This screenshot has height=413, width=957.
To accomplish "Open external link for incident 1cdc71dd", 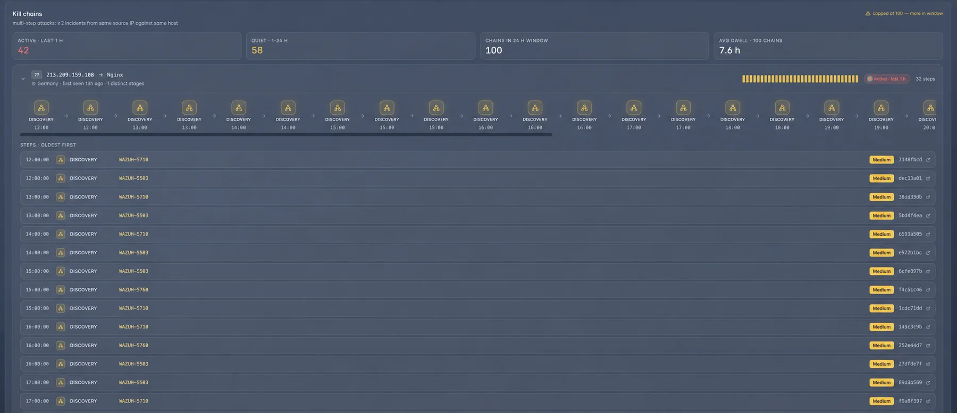I will pyautogui.click(x=928, y=308).
